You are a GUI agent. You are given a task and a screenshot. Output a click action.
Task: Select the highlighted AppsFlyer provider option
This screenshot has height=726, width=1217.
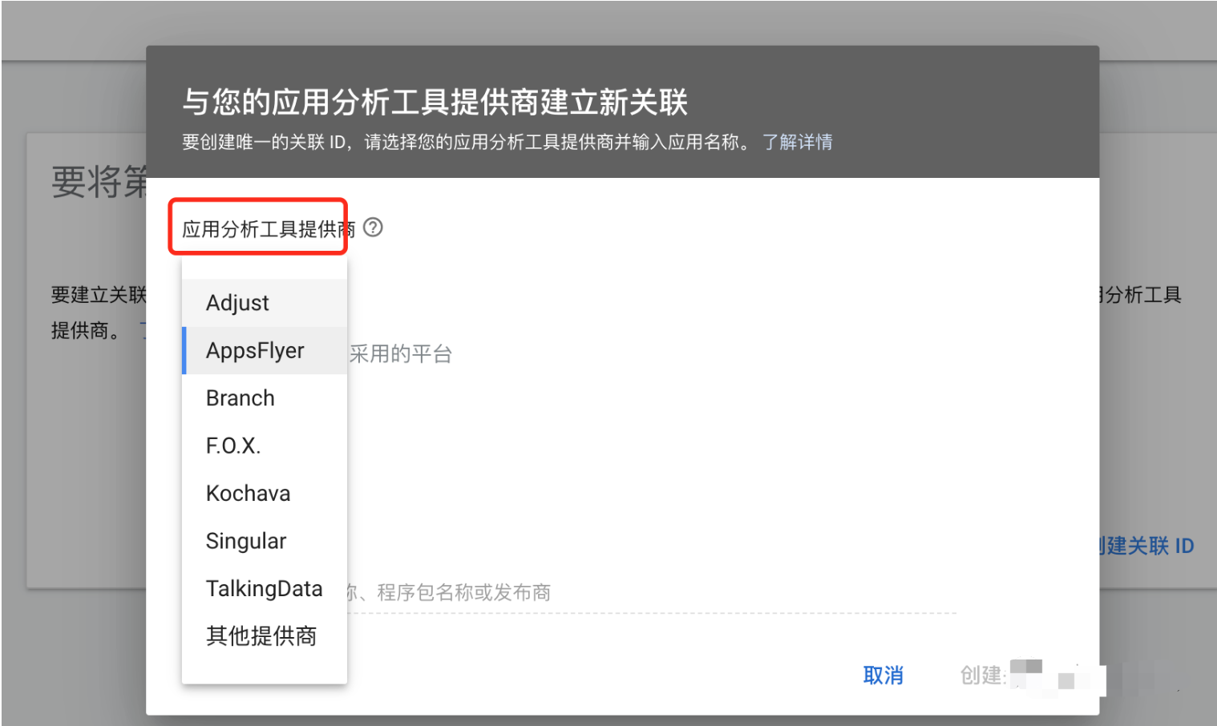click(x=255, y=350)
